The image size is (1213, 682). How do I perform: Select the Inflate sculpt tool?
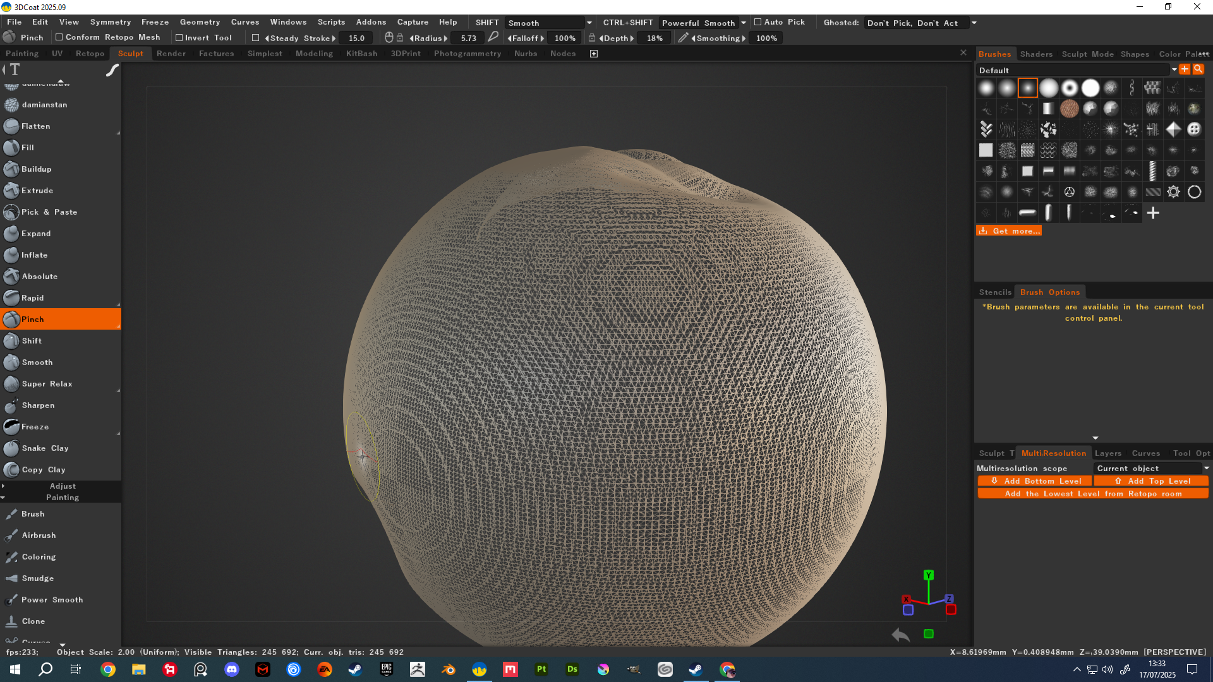(x=35, y=255)
